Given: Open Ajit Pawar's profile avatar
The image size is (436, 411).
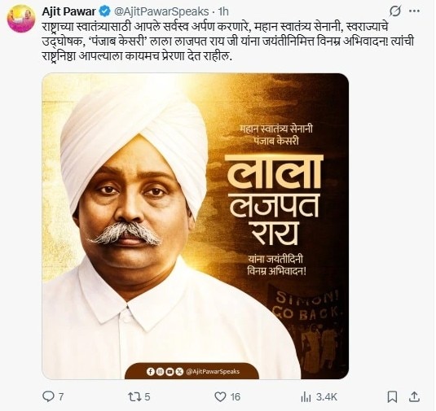Looking at the screenshot, I should click(x=21, y=19).
